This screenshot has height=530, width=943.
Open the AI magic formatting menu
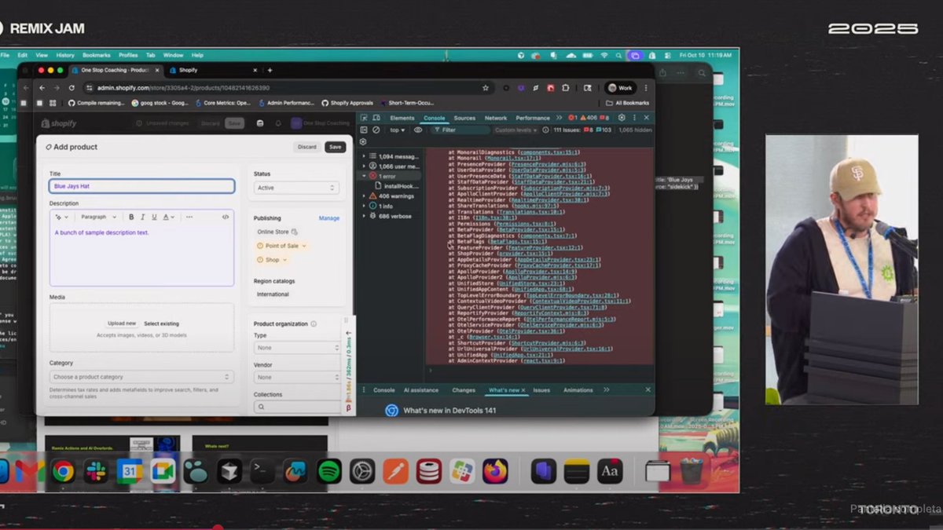pyautogui.click(x=62, y=217)
